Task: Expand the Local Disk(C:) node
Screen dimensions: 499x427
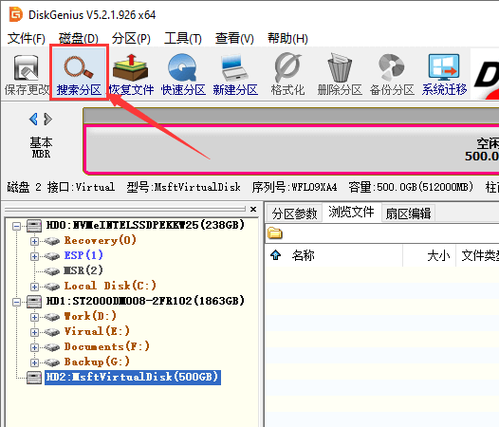Action: (34, 287)
